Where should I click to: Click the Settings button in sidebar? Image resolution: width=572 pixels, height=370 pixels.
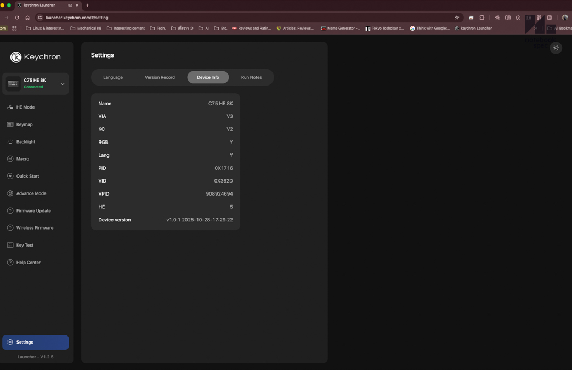point(36,342)
